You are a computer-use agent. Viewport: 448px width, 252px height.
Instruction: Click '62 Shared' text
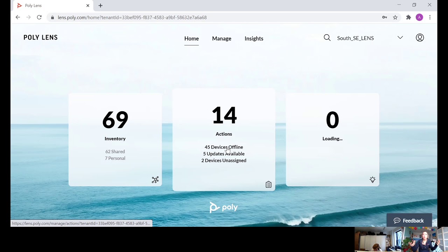click(x=115, y=152)
